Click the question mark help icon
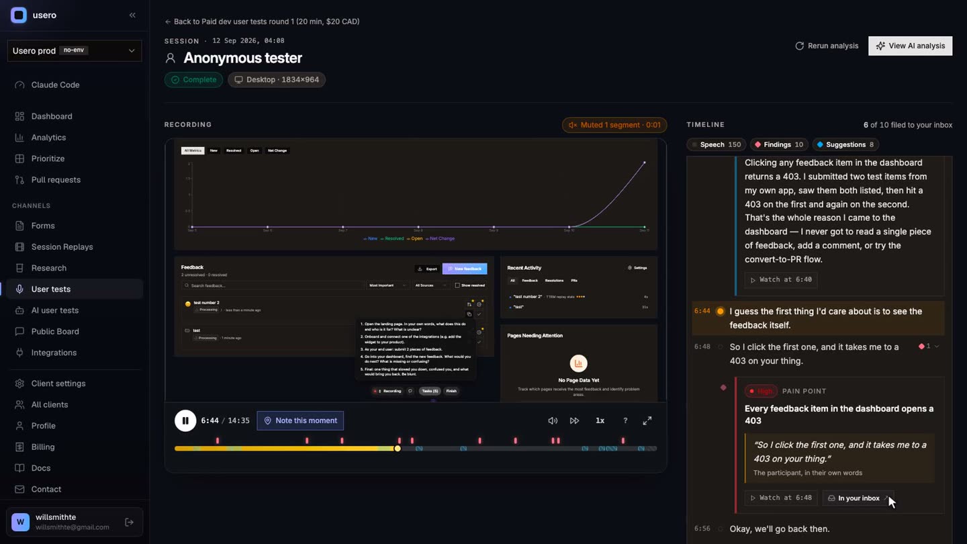967x544 pixels. pyautogui.click(x=625, y=420)
